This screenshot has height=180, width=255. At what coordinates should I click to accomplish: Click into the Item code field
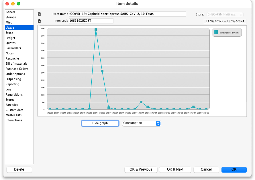point(91,21)
